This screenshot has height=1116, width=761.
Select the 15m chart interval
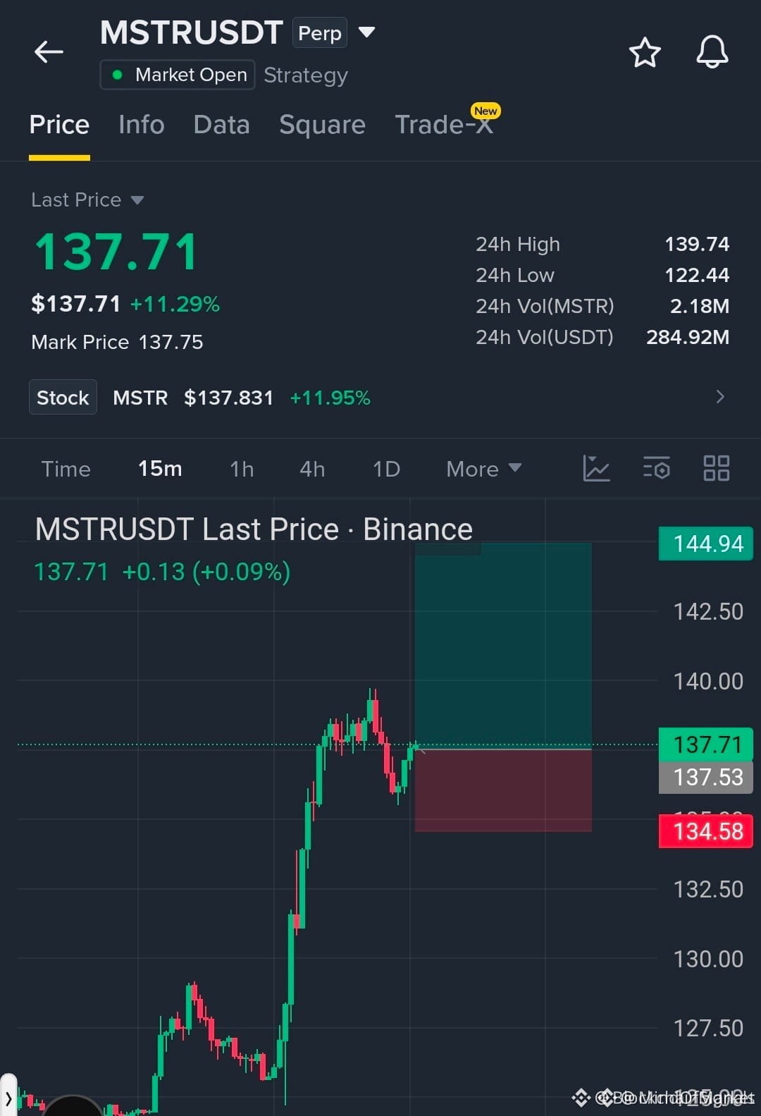click(x=160, y=469)
